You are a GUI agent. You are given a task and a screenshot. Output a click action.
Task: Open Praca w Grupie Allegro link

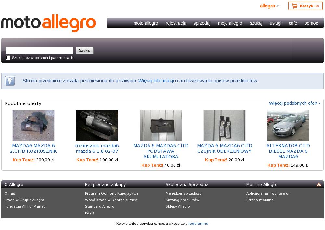point(24,200)
